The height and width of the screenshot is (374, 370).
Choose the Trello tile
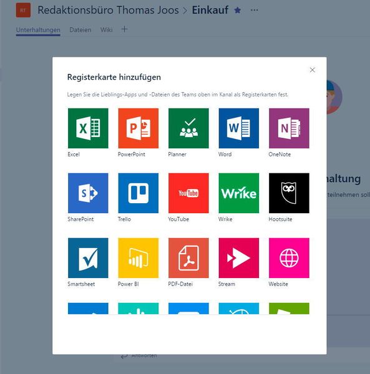(139, 193)
